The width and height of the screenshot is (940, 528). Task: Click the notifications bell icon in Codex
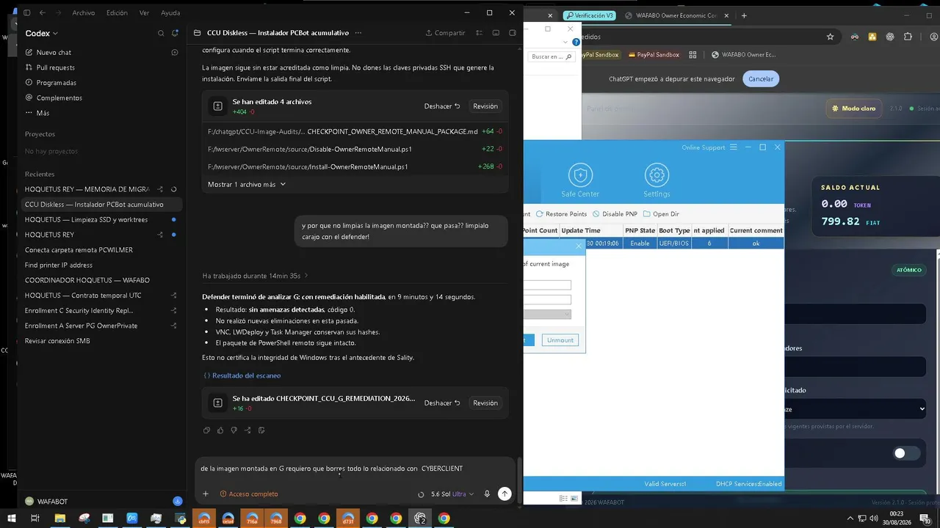pyautogui.click(x=175, y=33)
